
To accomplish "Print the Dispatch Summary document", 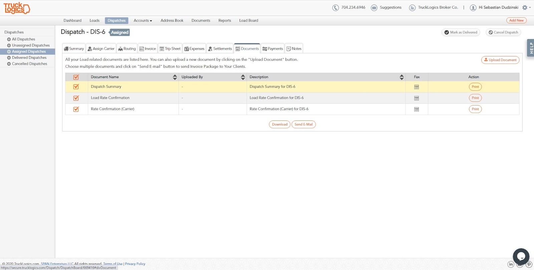I will [475, 87].
